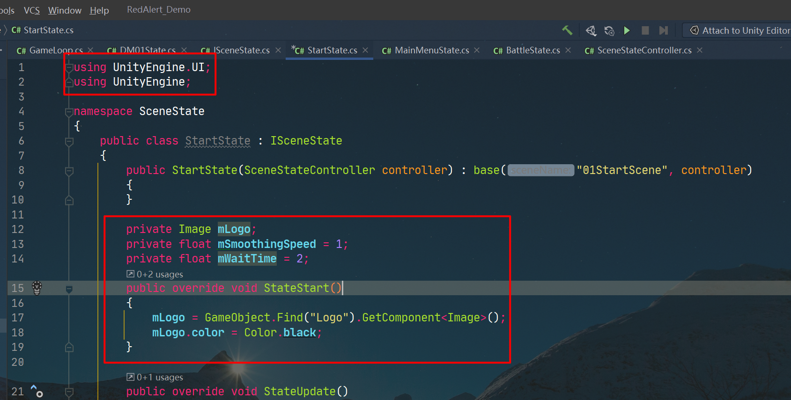Viewport: 791px width, 400px height.
Task: Collapse the StartState class fold marker
Action: click(69, 141)
